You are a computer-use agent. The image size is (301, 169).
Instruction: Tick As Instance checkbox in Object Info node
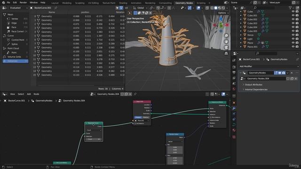[x=135, y=123]
